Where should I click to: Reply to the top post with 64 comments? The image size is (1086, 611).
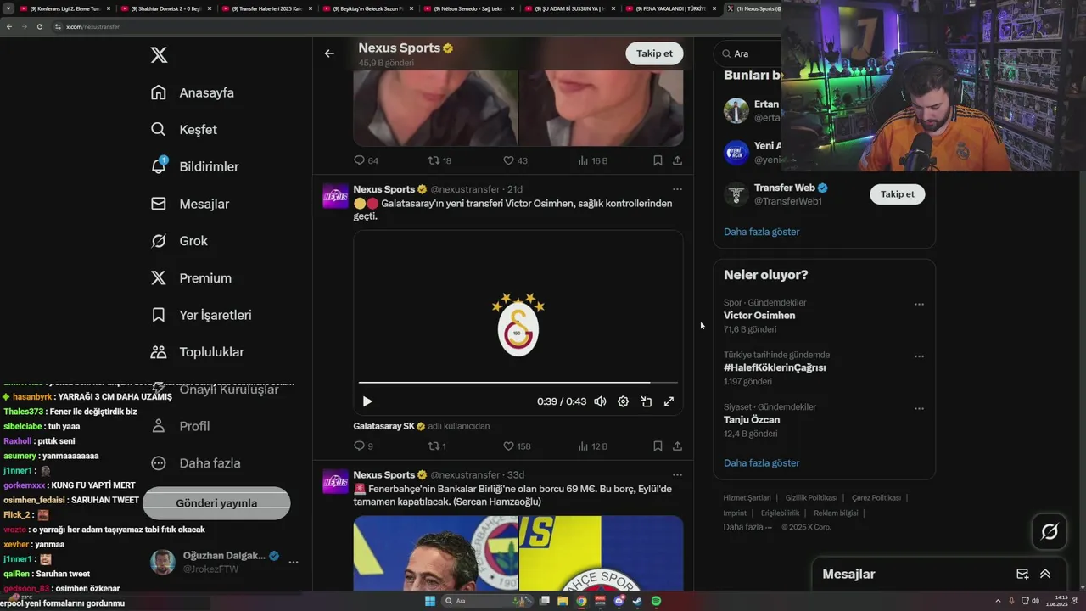[366, 160]
